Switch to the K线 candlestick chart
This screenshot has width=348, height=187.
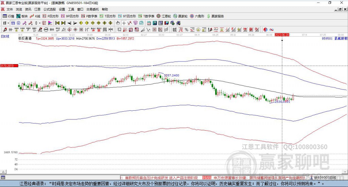(35, 16)
